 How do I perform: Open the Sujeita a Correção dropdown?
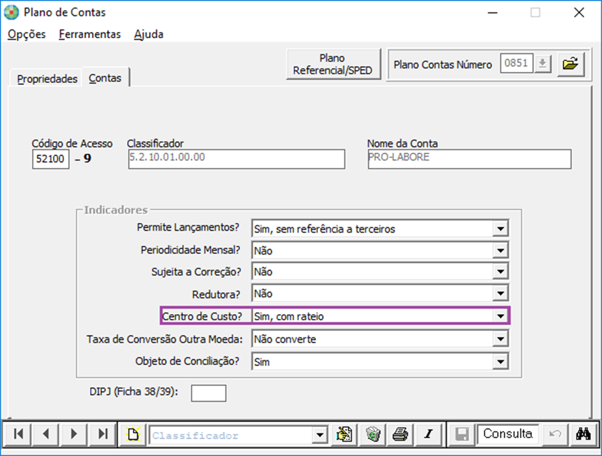[500, 272]
